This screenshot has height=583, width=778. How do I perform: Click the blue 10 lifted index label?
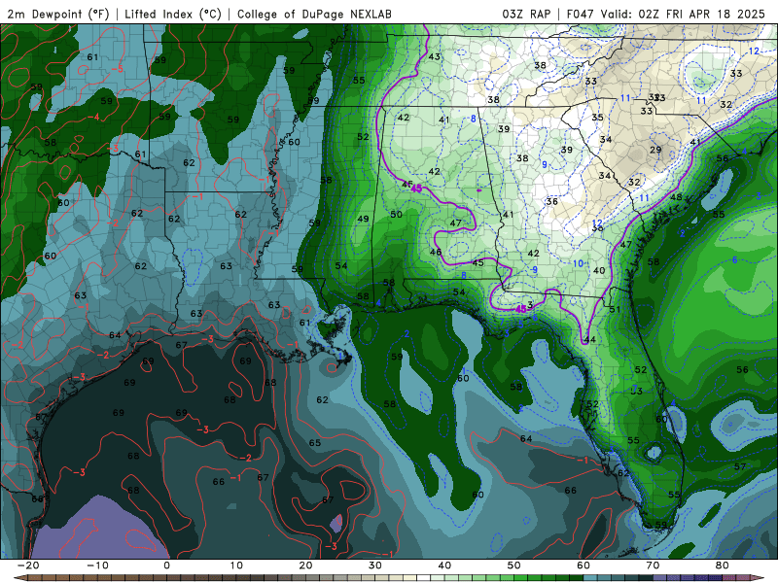pos(578,263)
